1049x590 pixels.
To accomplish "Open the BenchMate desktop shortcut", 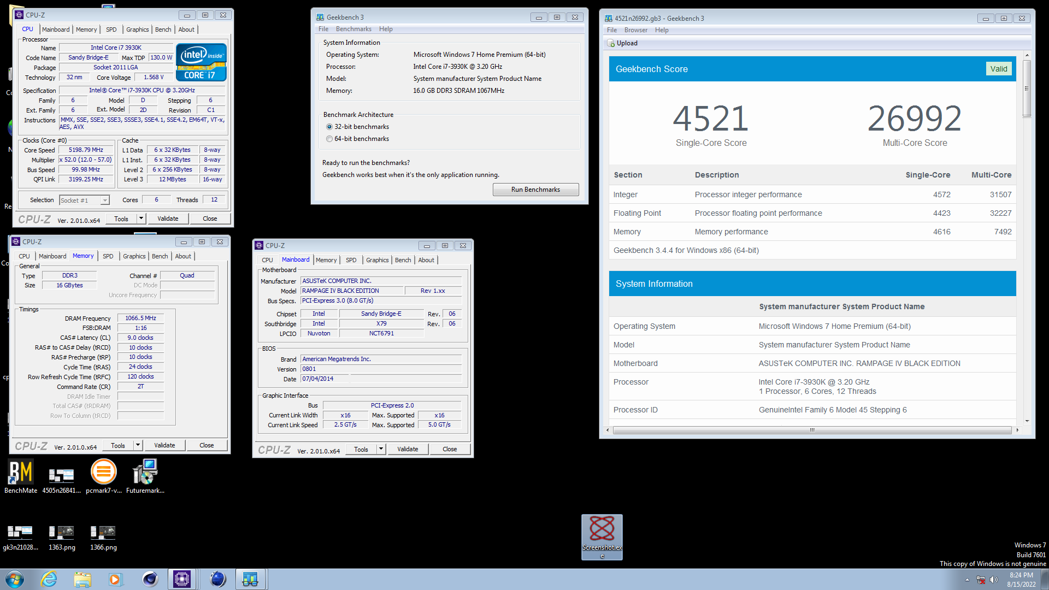I will pos(21,476).
